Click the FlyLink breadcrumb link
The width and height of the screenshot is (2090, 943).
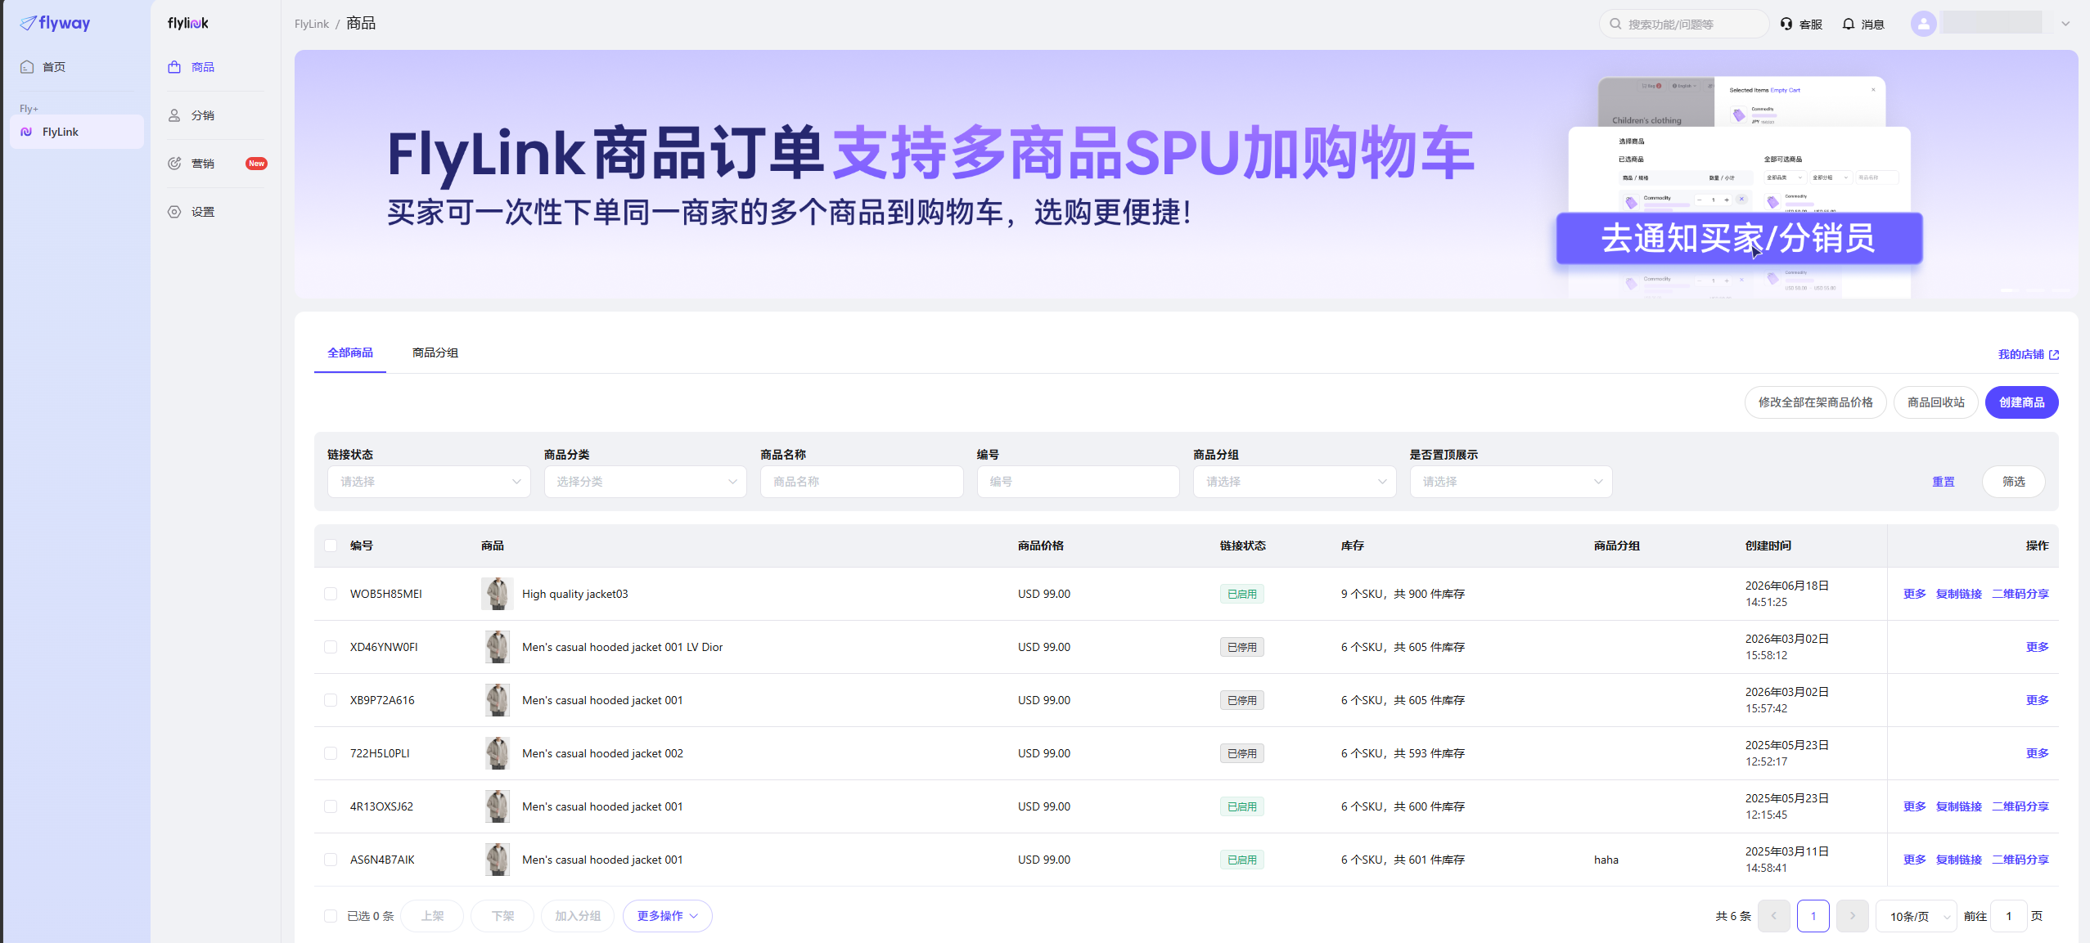click(312, 24)
